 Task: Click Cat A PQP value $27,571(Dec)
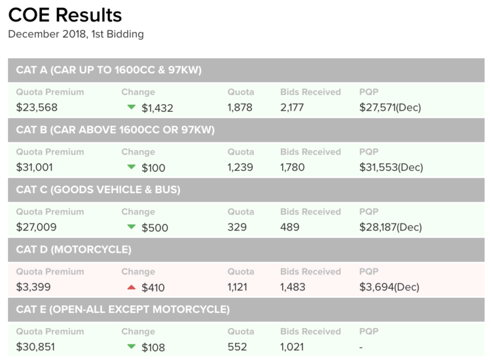(390, 107)
